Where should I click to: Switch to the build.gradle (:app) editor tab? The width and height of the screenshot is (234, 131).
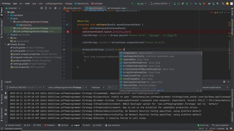(x=117, y=8)
